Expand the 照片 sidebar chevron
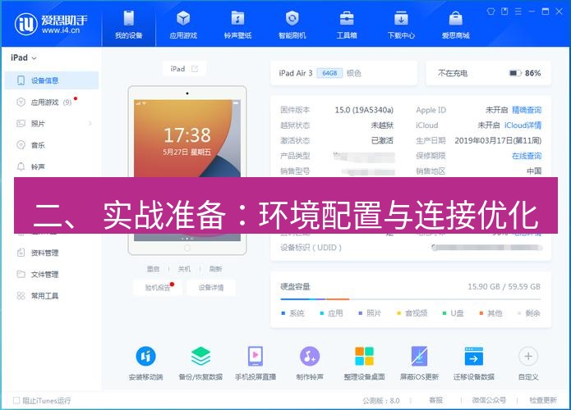 (x=90, y=124)
